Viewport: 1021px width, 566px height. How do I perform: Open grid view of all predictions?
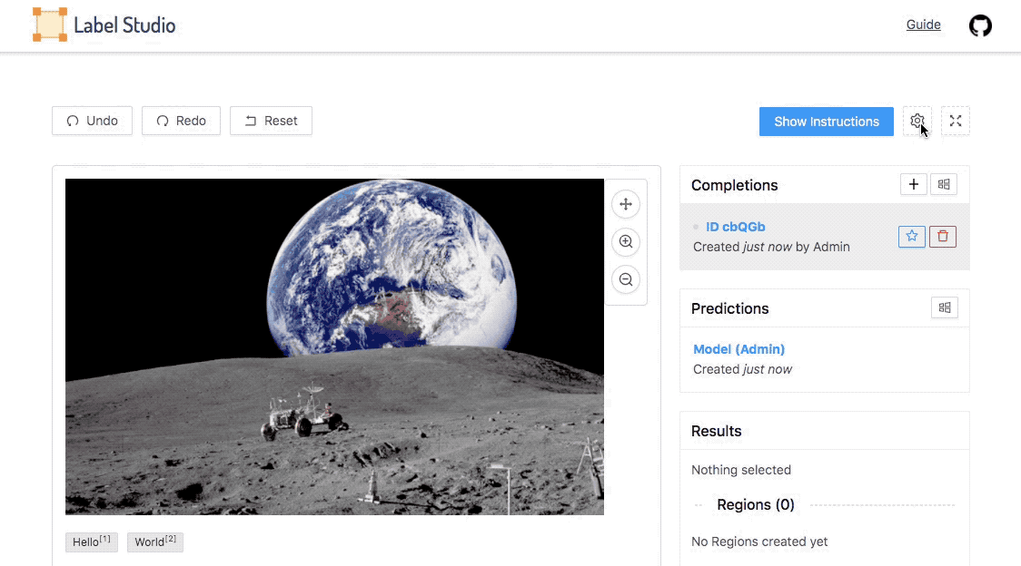pos(944,308)
